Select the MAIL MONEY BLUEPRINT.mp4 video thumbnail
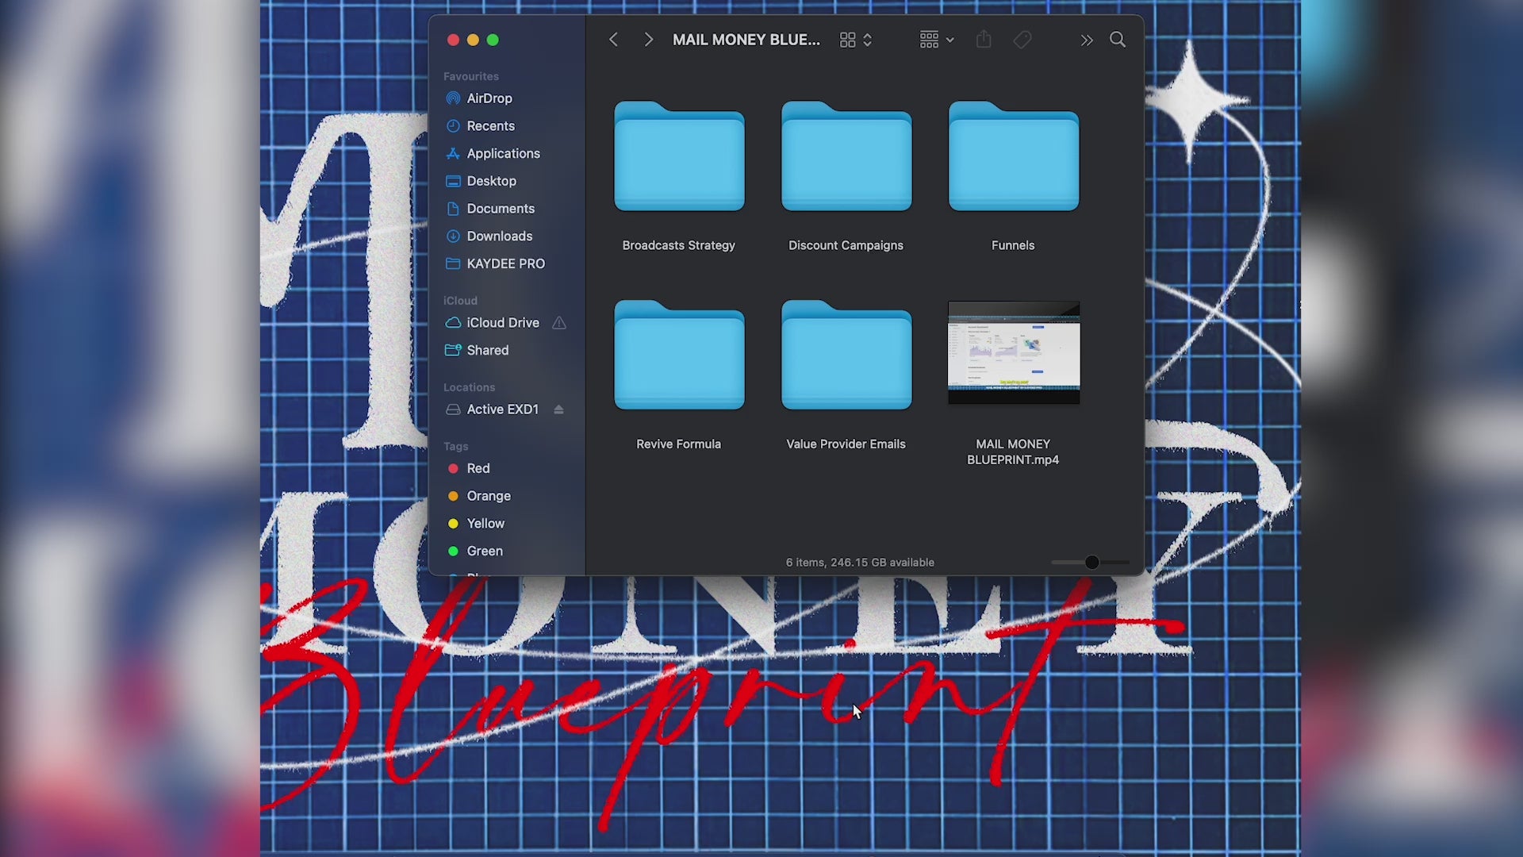 tap(1014, 352)
